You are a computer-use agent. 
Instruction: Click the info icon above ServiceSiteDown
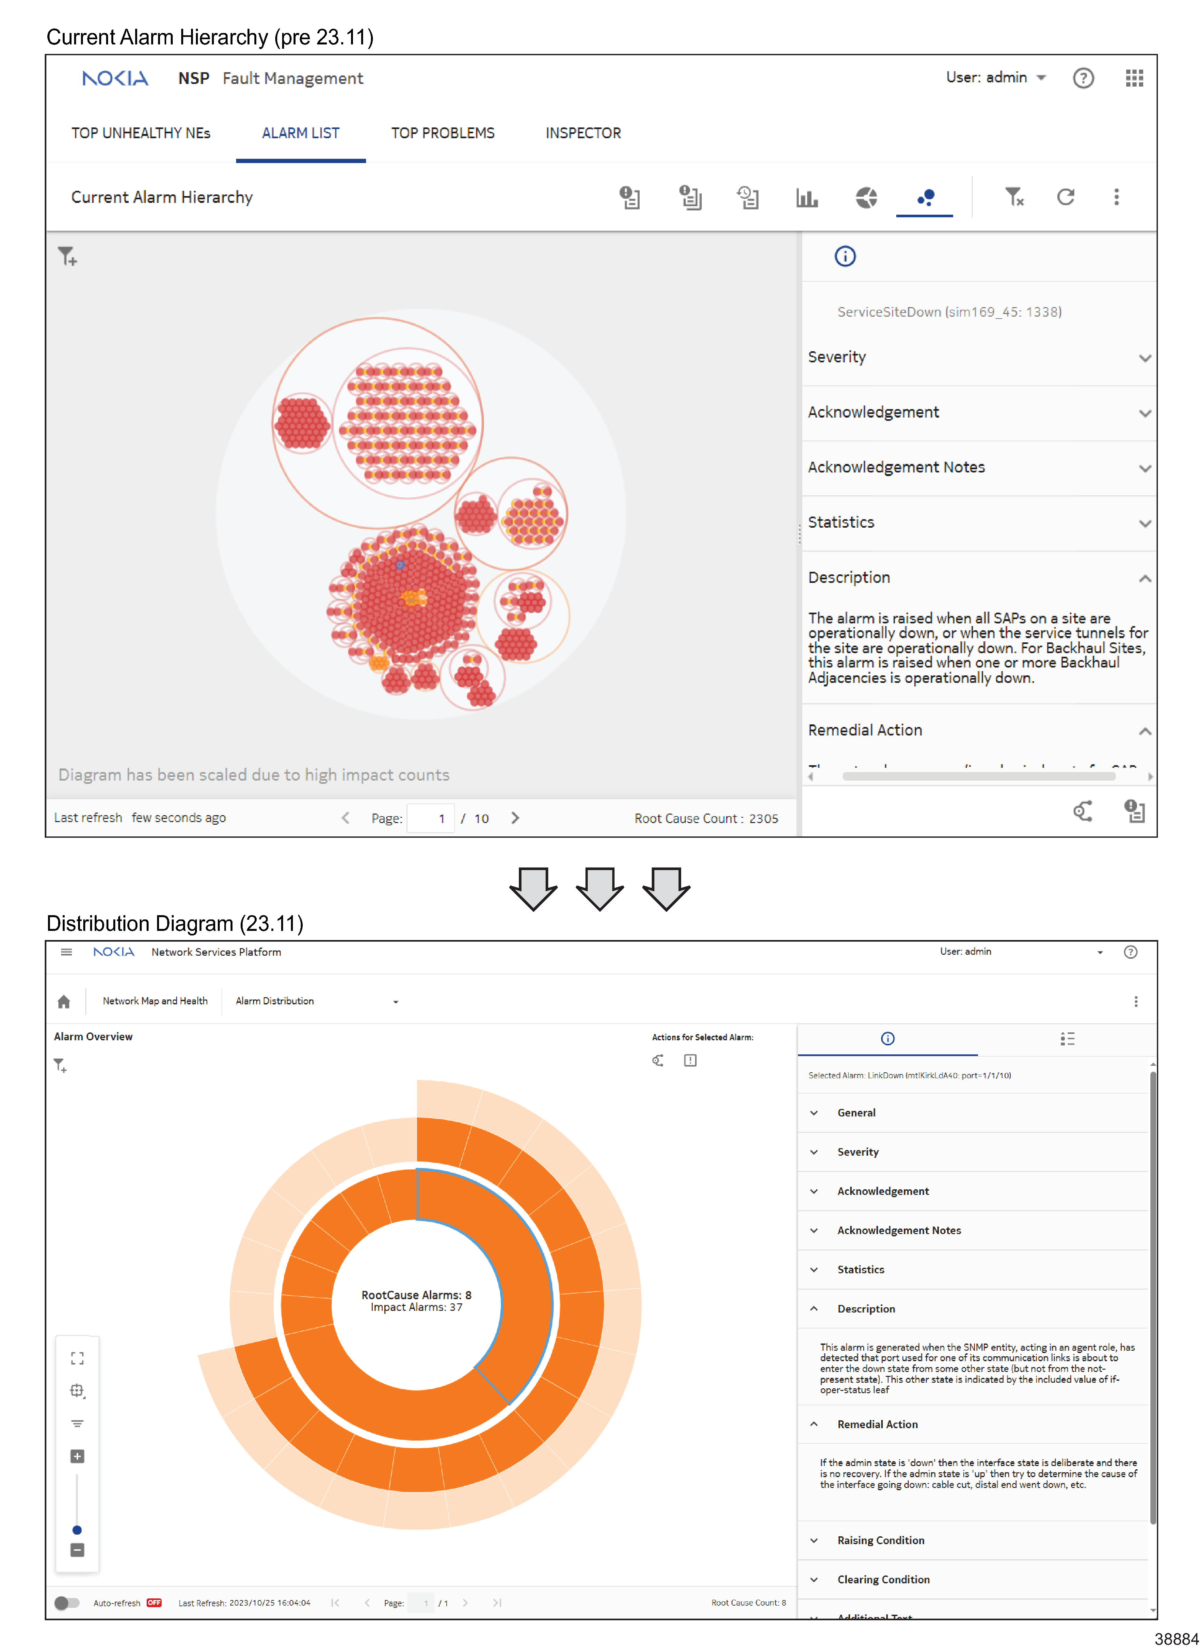point(844,256)
